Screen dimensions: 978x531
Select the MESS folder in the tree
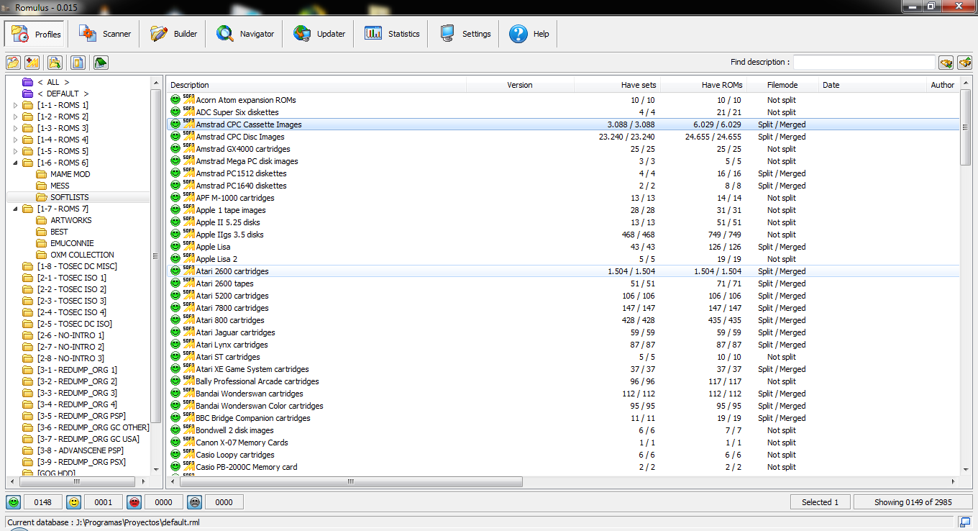tap(60, 186)
